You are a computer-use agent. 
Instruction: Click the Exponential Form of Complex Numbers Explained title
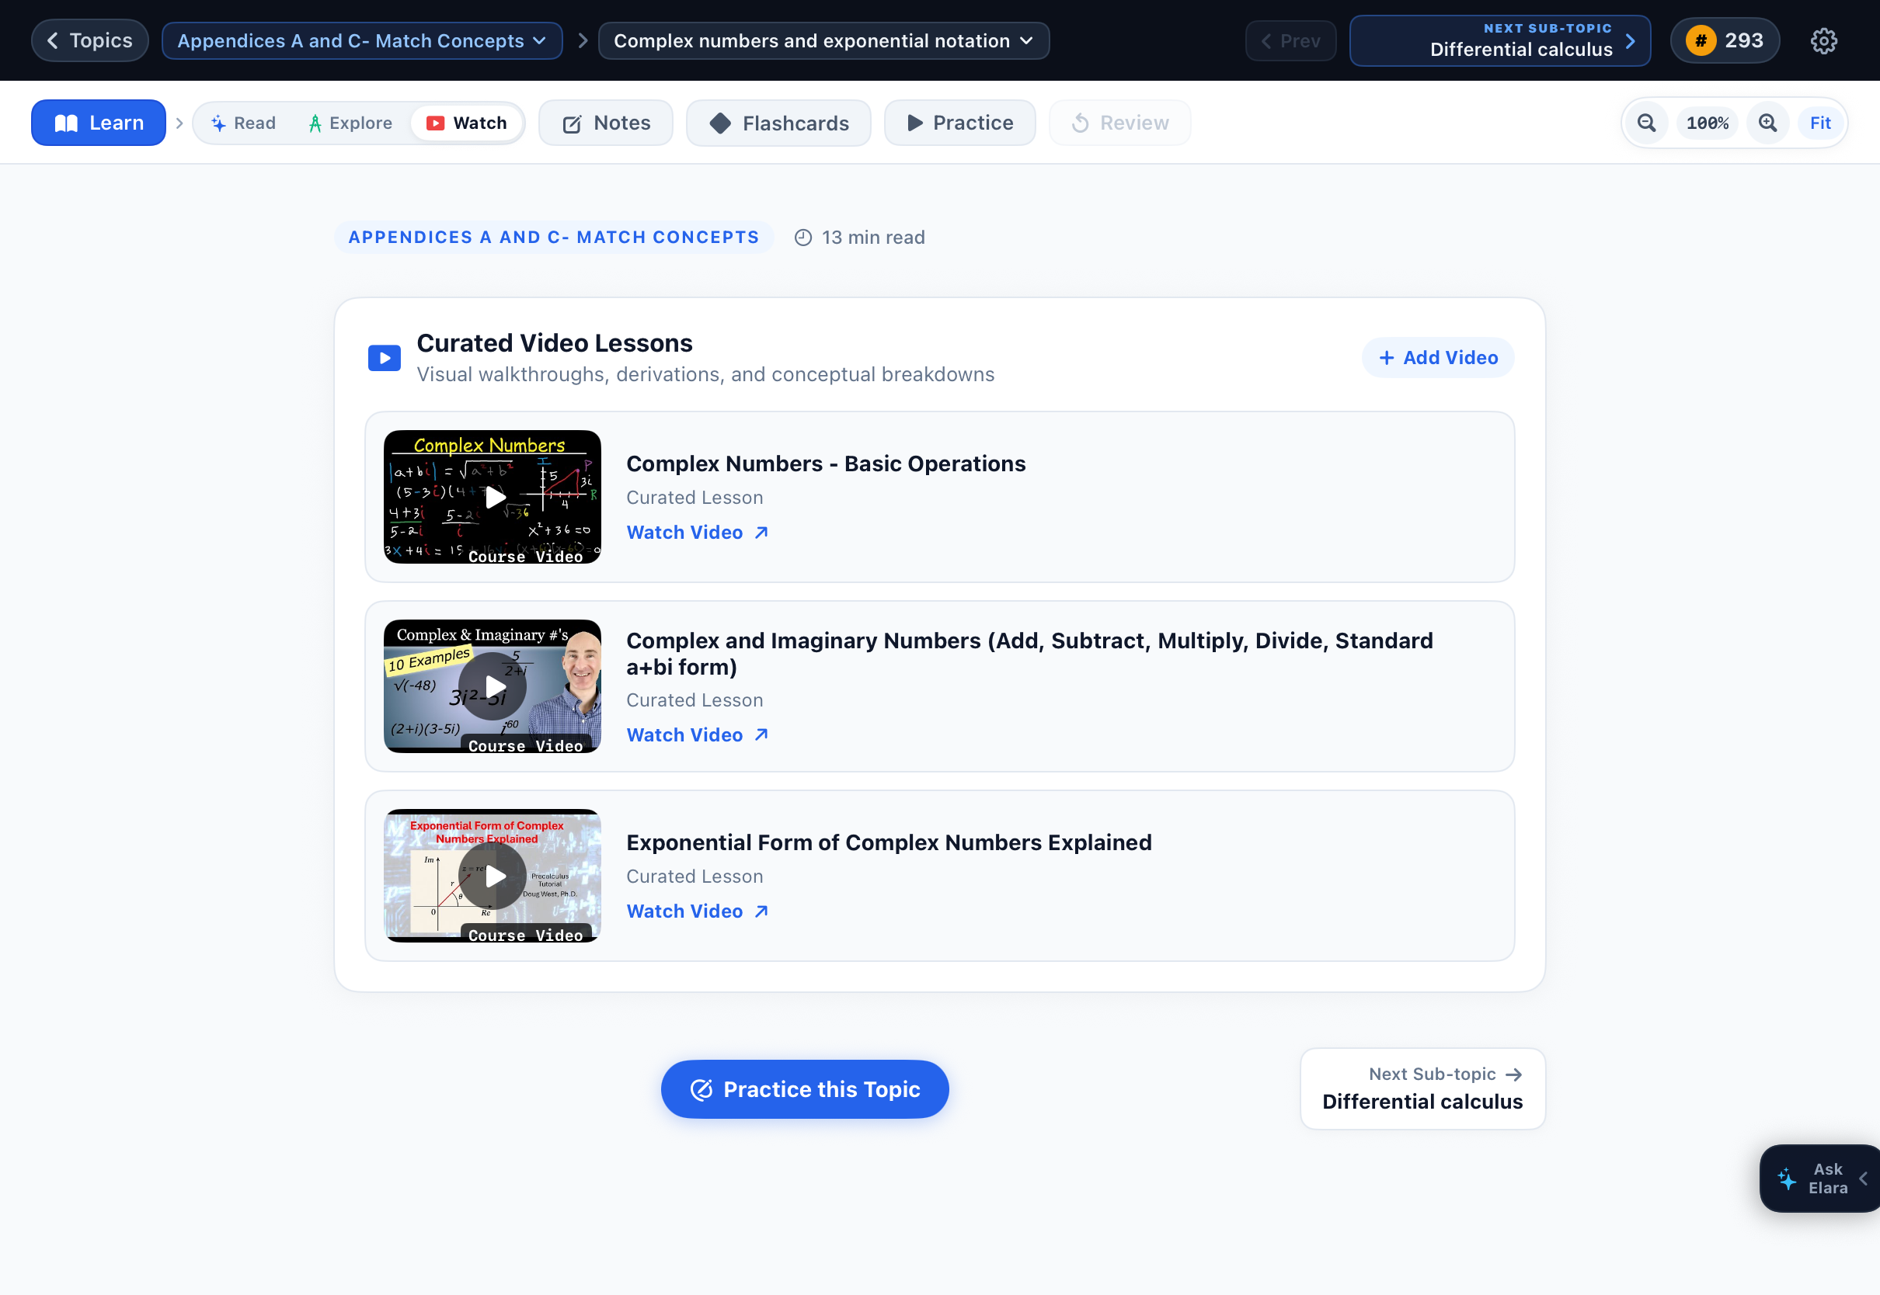coord(889,842)
